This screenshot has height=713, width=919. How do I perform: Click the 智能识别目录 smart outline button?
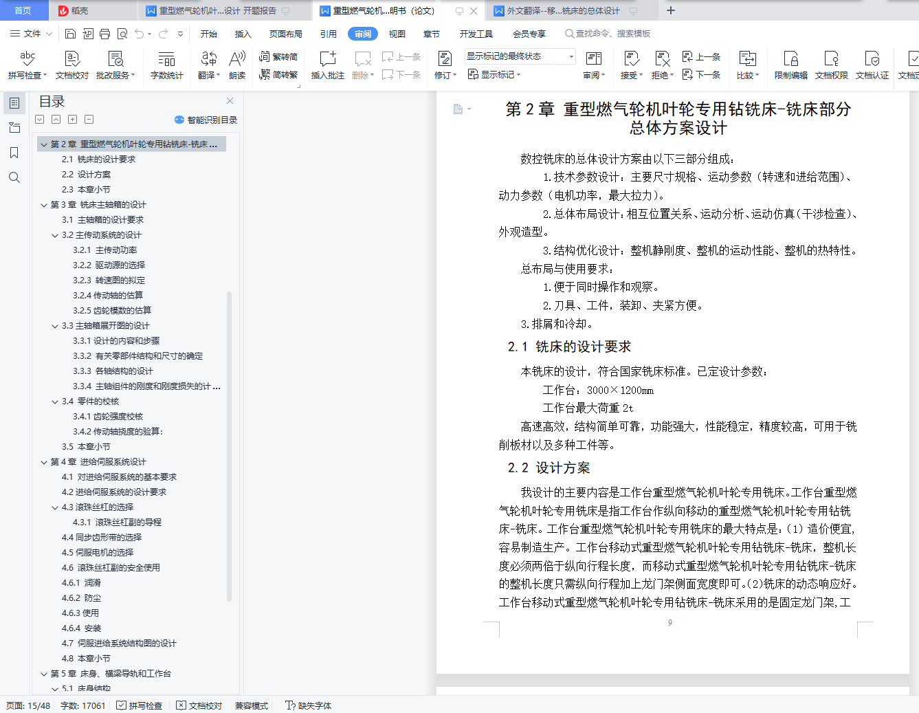206,120
